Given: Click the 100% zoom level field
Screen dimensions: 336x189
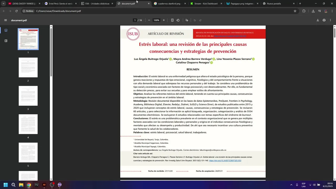Looking at the screenshot, I should click(156, 20).
